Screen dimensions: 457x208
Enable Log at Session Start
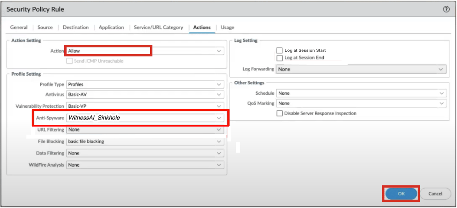(x=279, y=50)
